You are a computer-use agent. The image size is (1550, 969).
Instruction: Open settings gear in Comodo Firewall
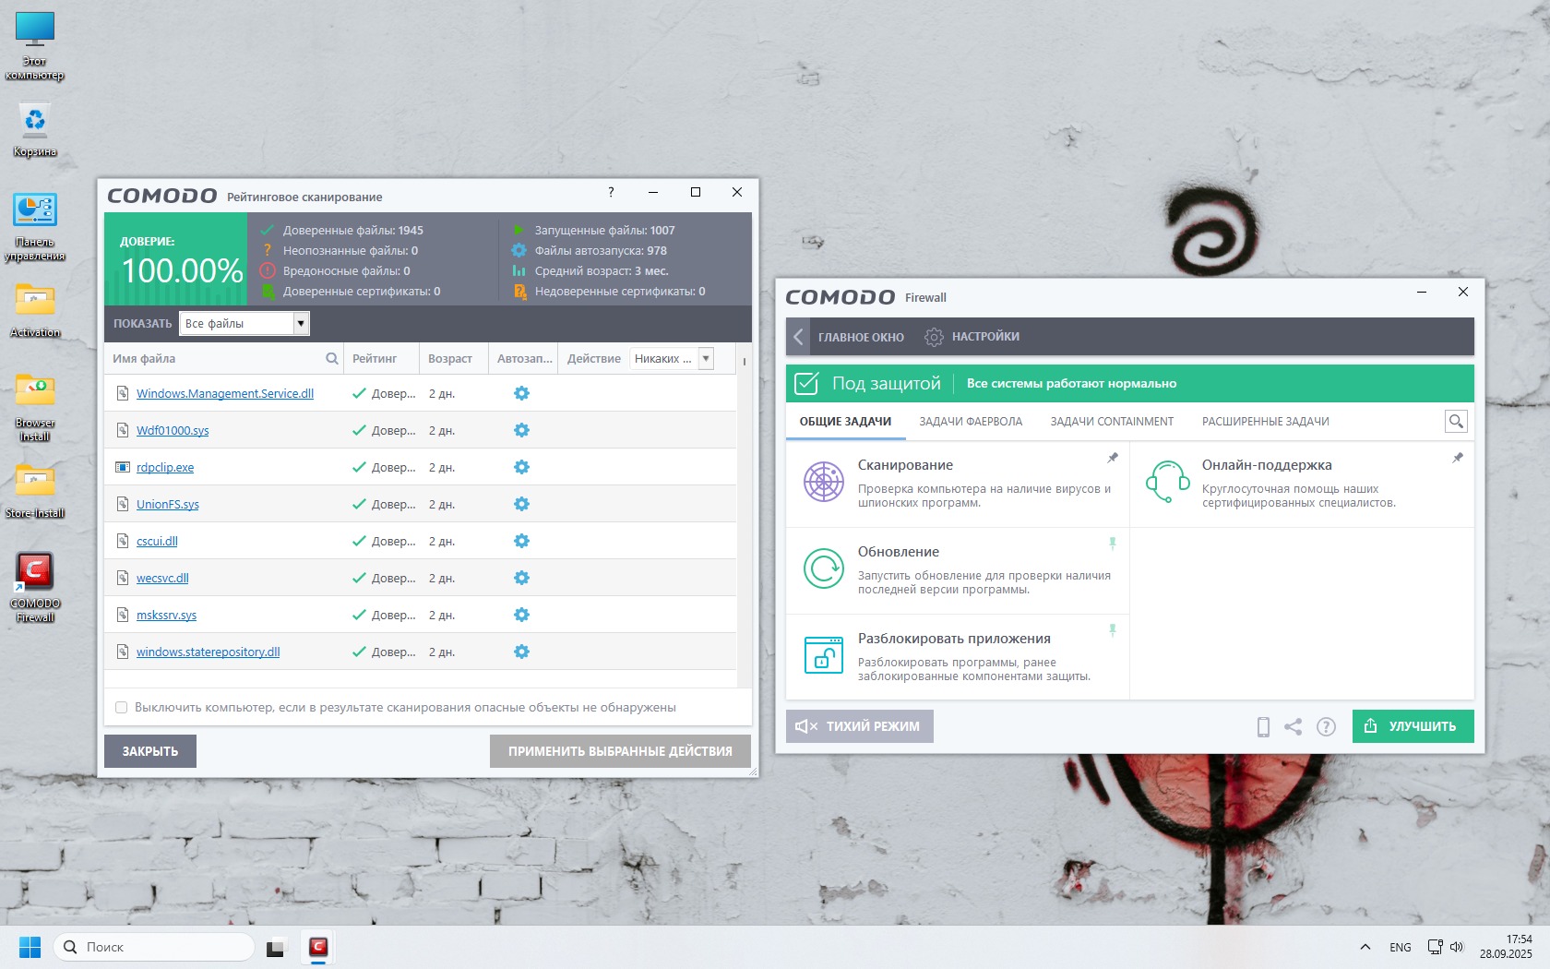point(934,337)
